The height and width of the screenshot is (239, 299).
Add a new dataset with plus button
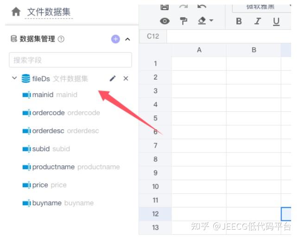point(115,39)
